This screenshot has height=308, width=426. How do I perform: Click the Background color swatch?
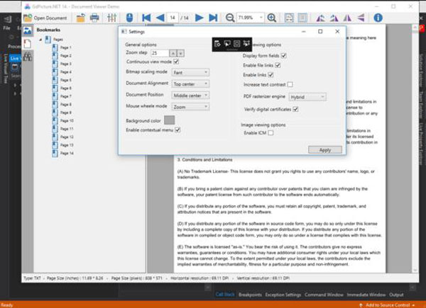pyautogui.click(x=170, y=120)
